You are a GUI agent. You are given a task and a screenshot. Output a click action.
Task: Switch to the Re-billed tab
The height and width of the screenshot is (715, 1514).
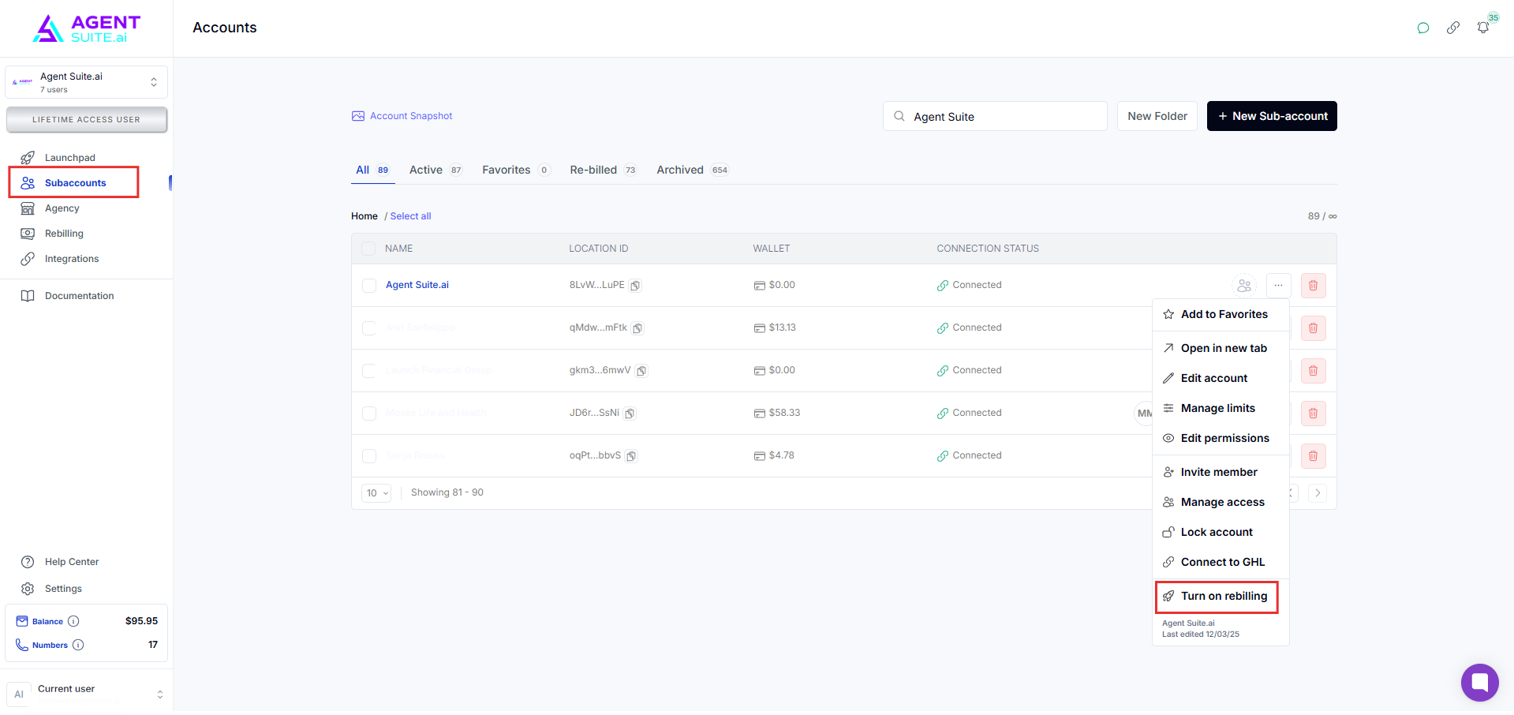pyautogui.click(x=604, y=170)
